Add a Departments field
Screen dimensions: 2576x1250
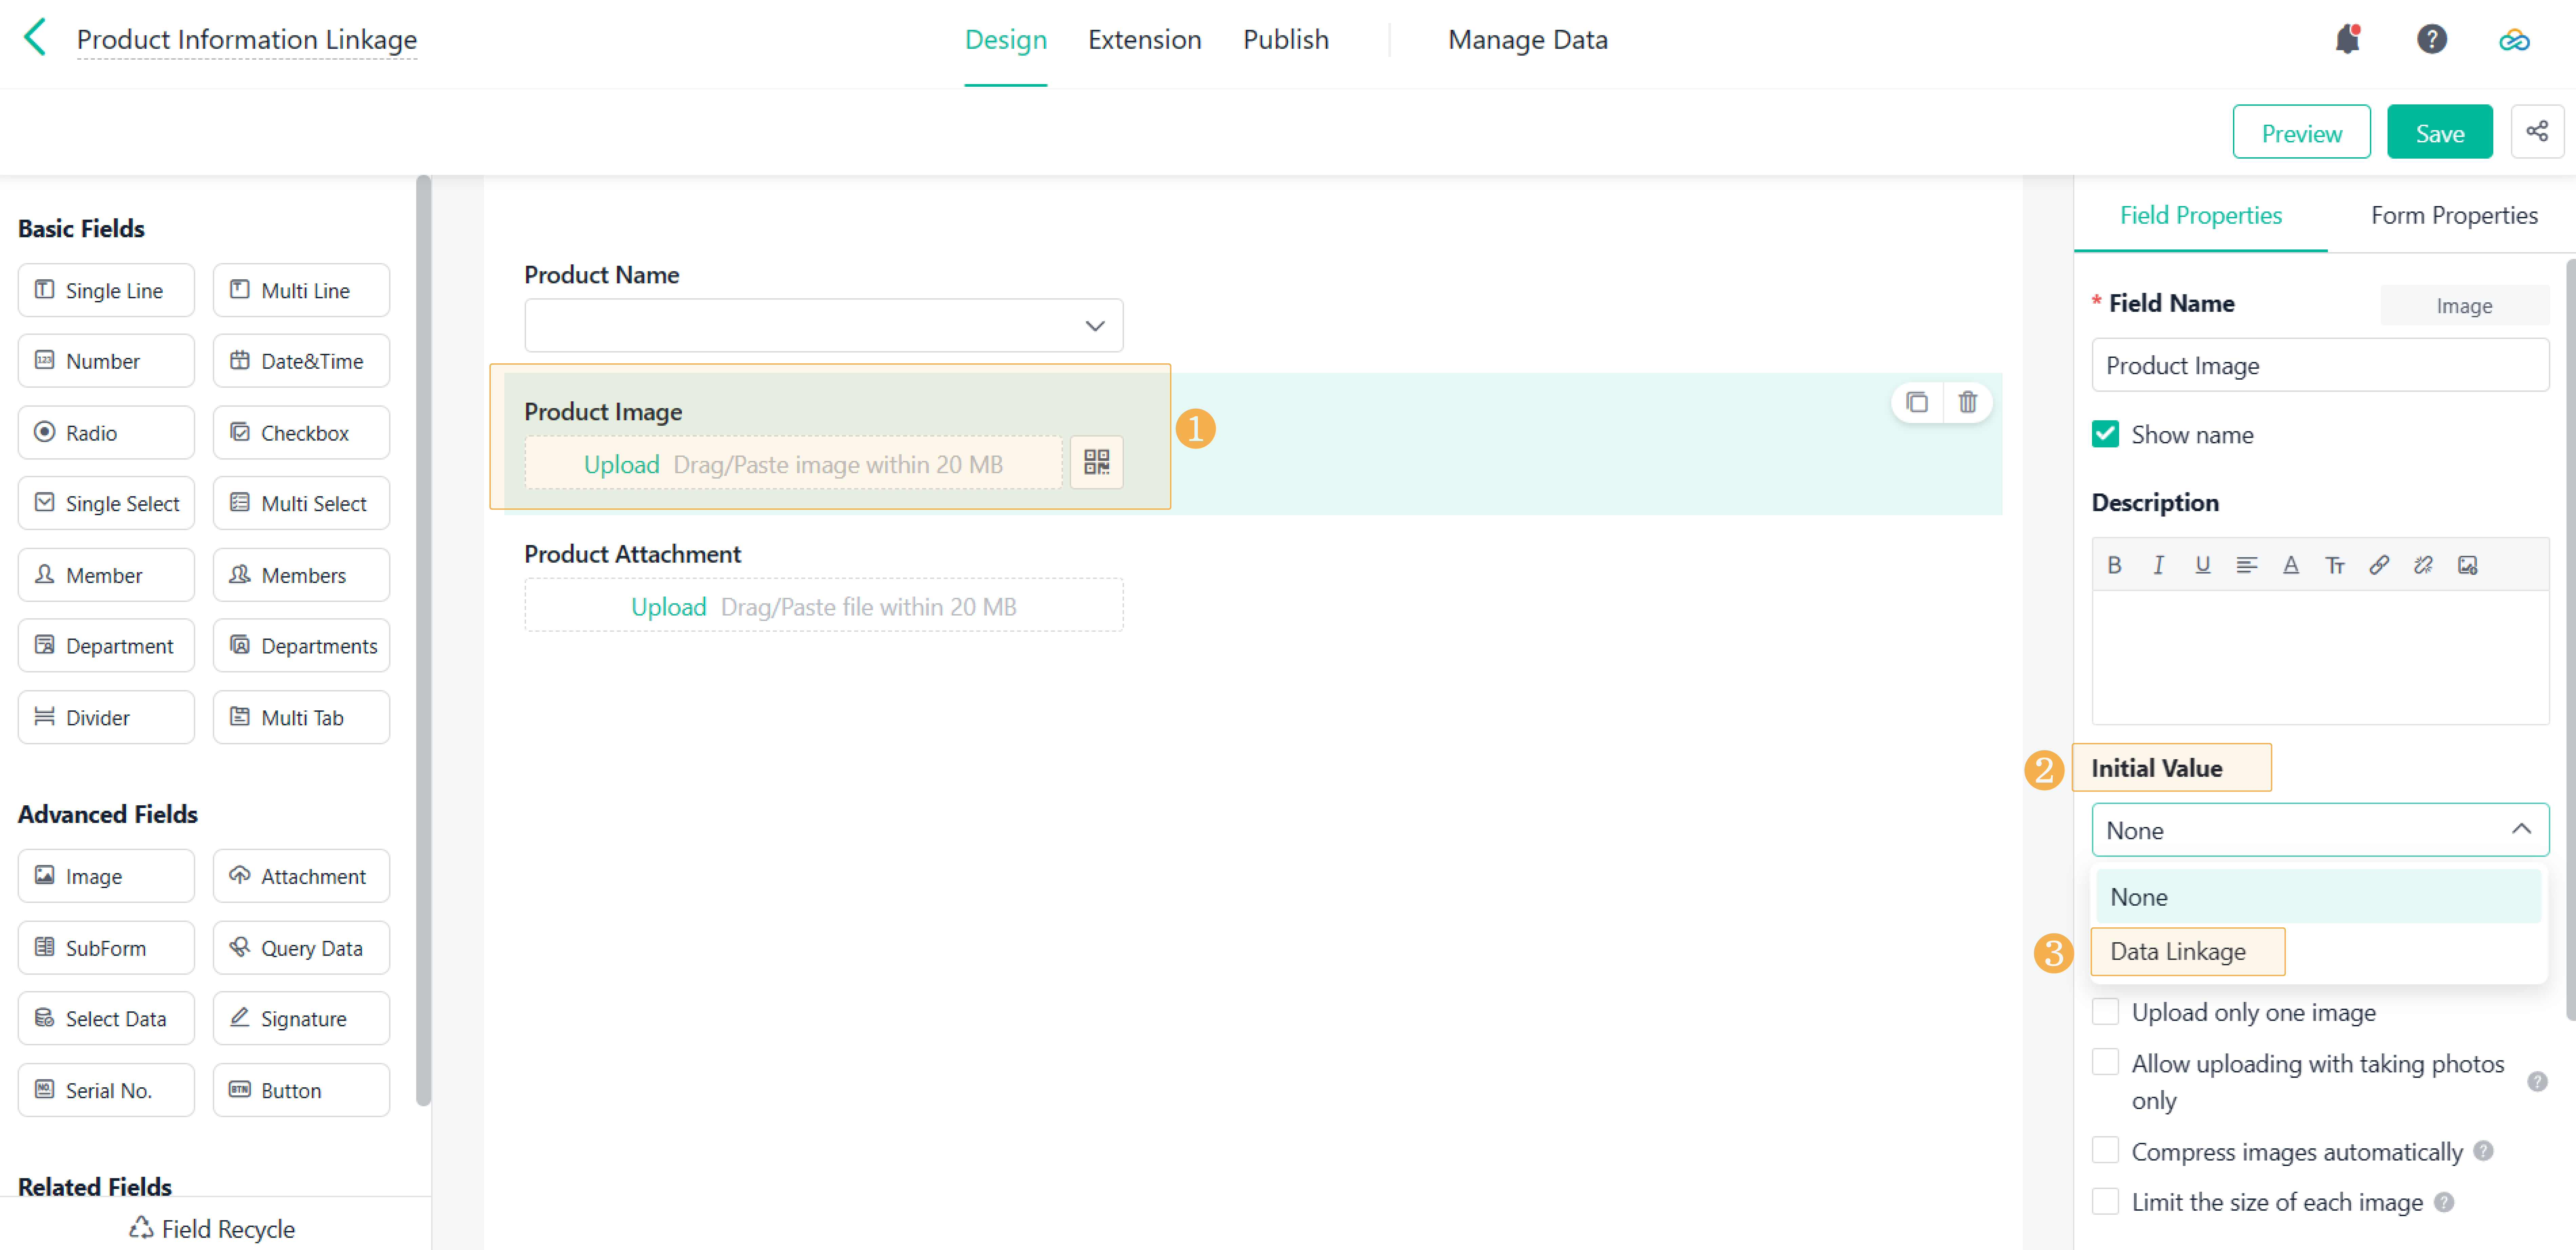tap(301, 646)
